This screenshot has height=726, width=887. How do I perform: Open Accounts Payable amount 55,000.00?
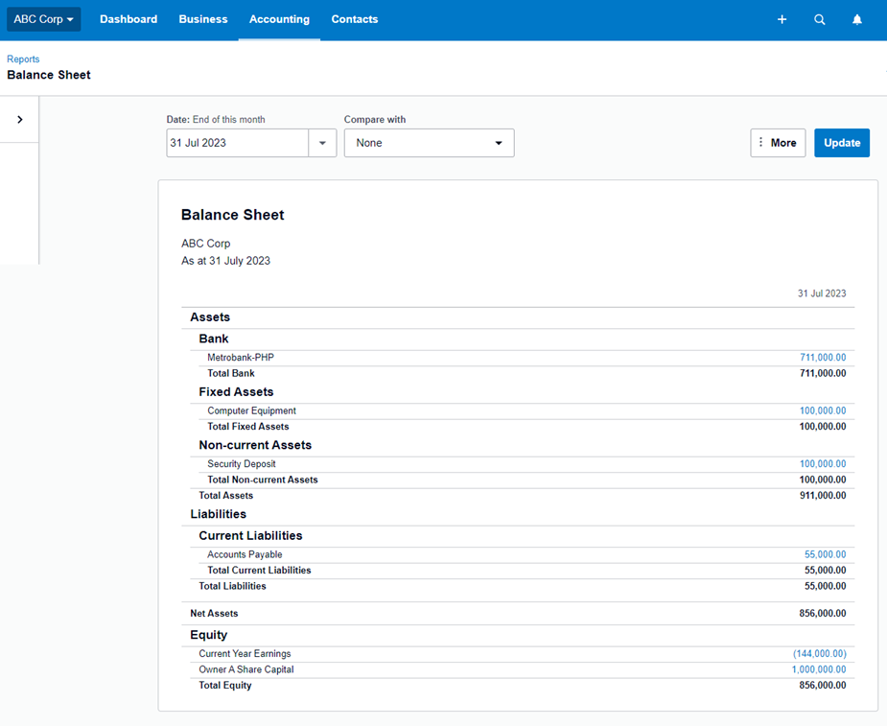(x=826, y=554)
